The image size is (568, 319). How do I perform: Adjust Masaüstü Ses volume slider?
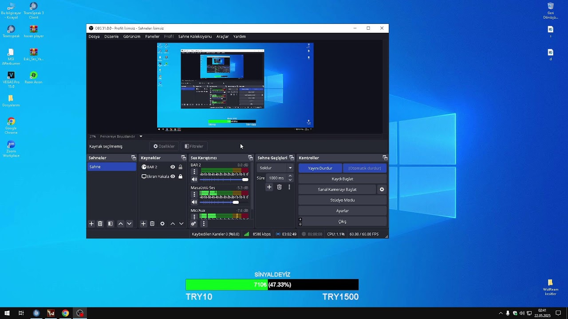tap(224, 202)
